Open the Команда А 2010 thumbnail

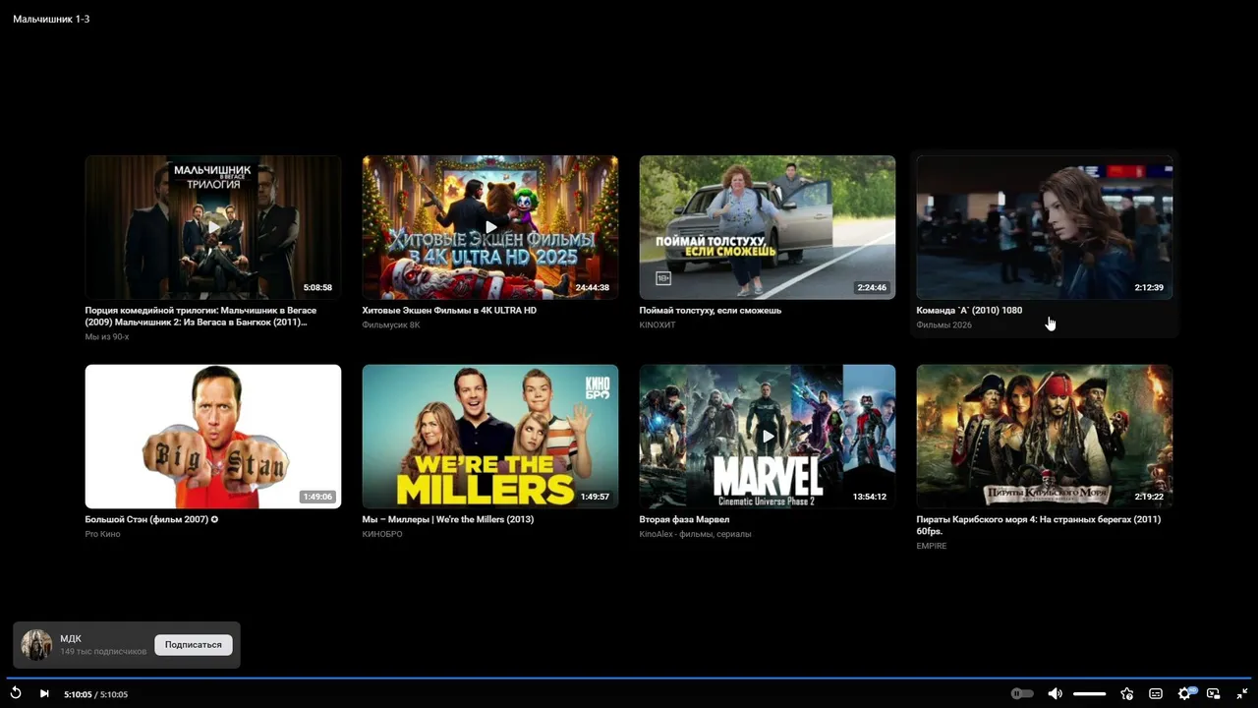point(1045,227)
